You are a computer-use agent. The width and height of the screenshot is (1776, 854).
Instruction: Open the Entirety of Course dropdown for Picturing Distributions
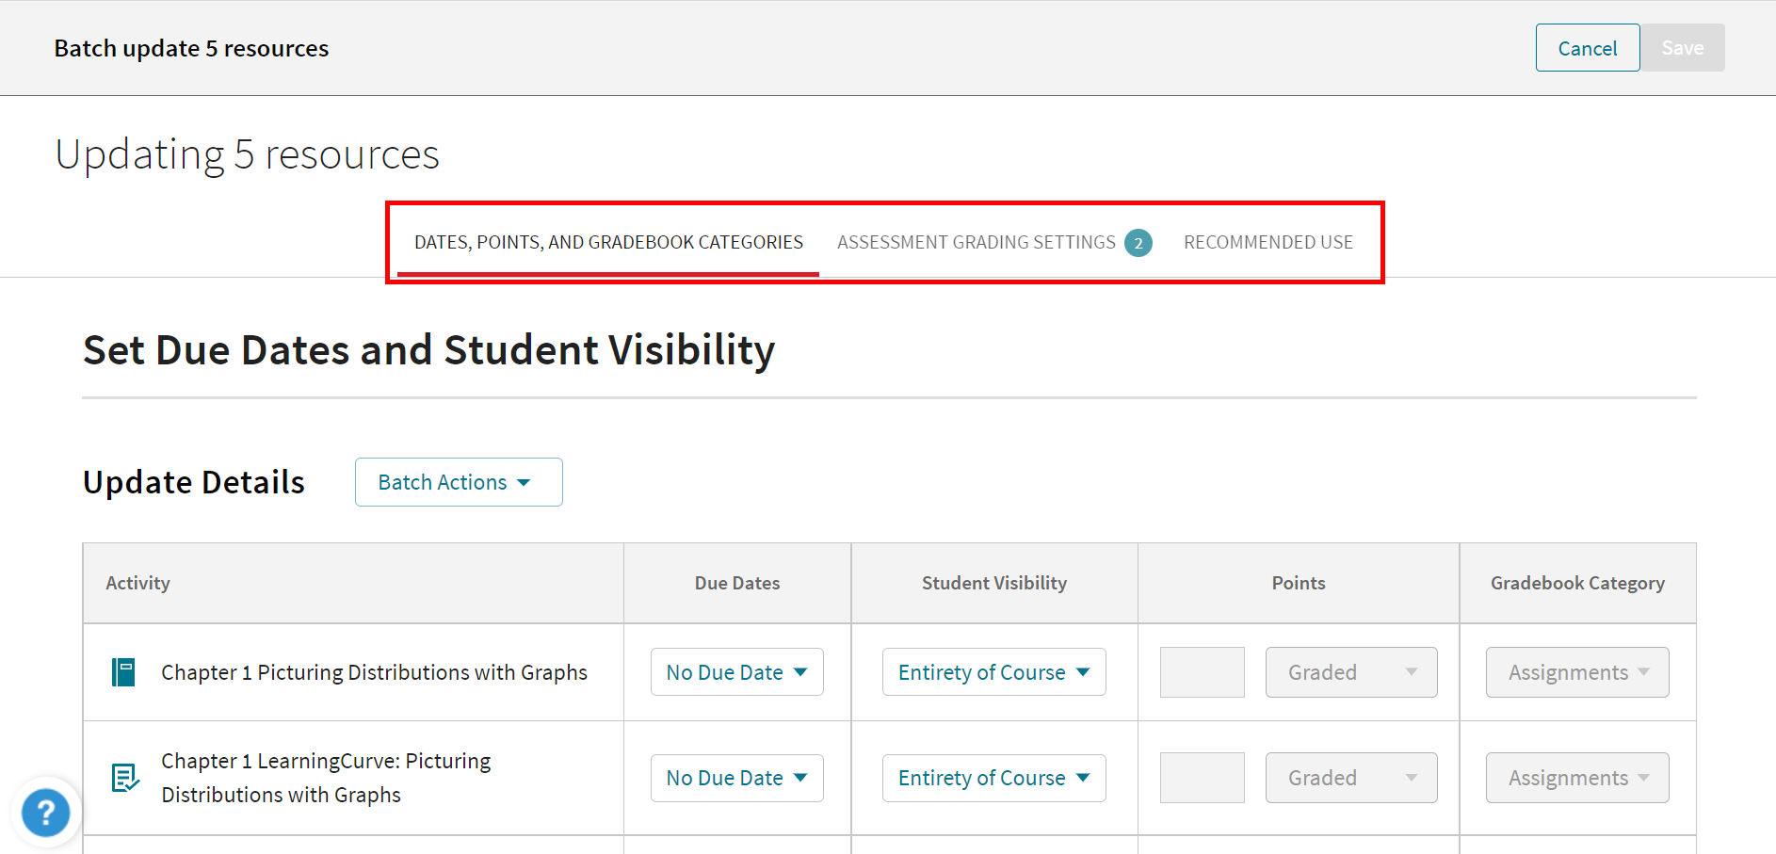tap(993, 671)
